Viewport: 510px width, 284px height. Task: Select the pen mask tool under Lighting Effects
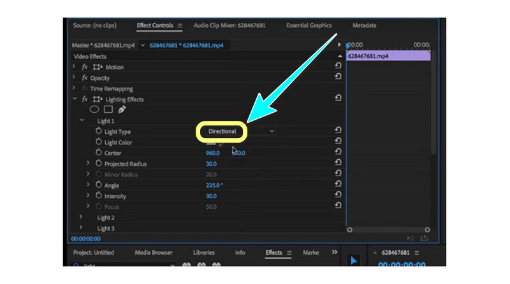(x=122, y=110)
